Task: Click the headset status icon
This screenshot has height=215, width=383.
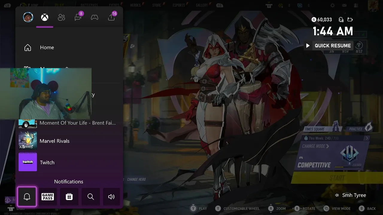Action: click(341, 20)
